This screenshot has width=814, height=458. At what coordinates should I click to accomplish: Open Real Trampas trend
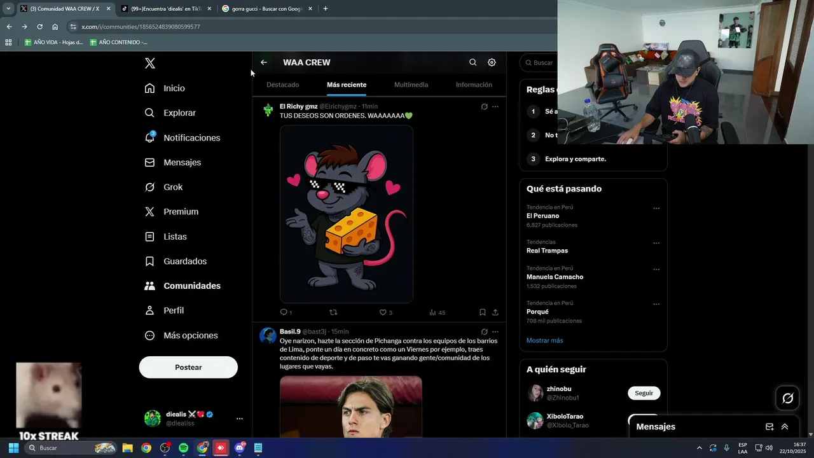click(x=548, y=251)
